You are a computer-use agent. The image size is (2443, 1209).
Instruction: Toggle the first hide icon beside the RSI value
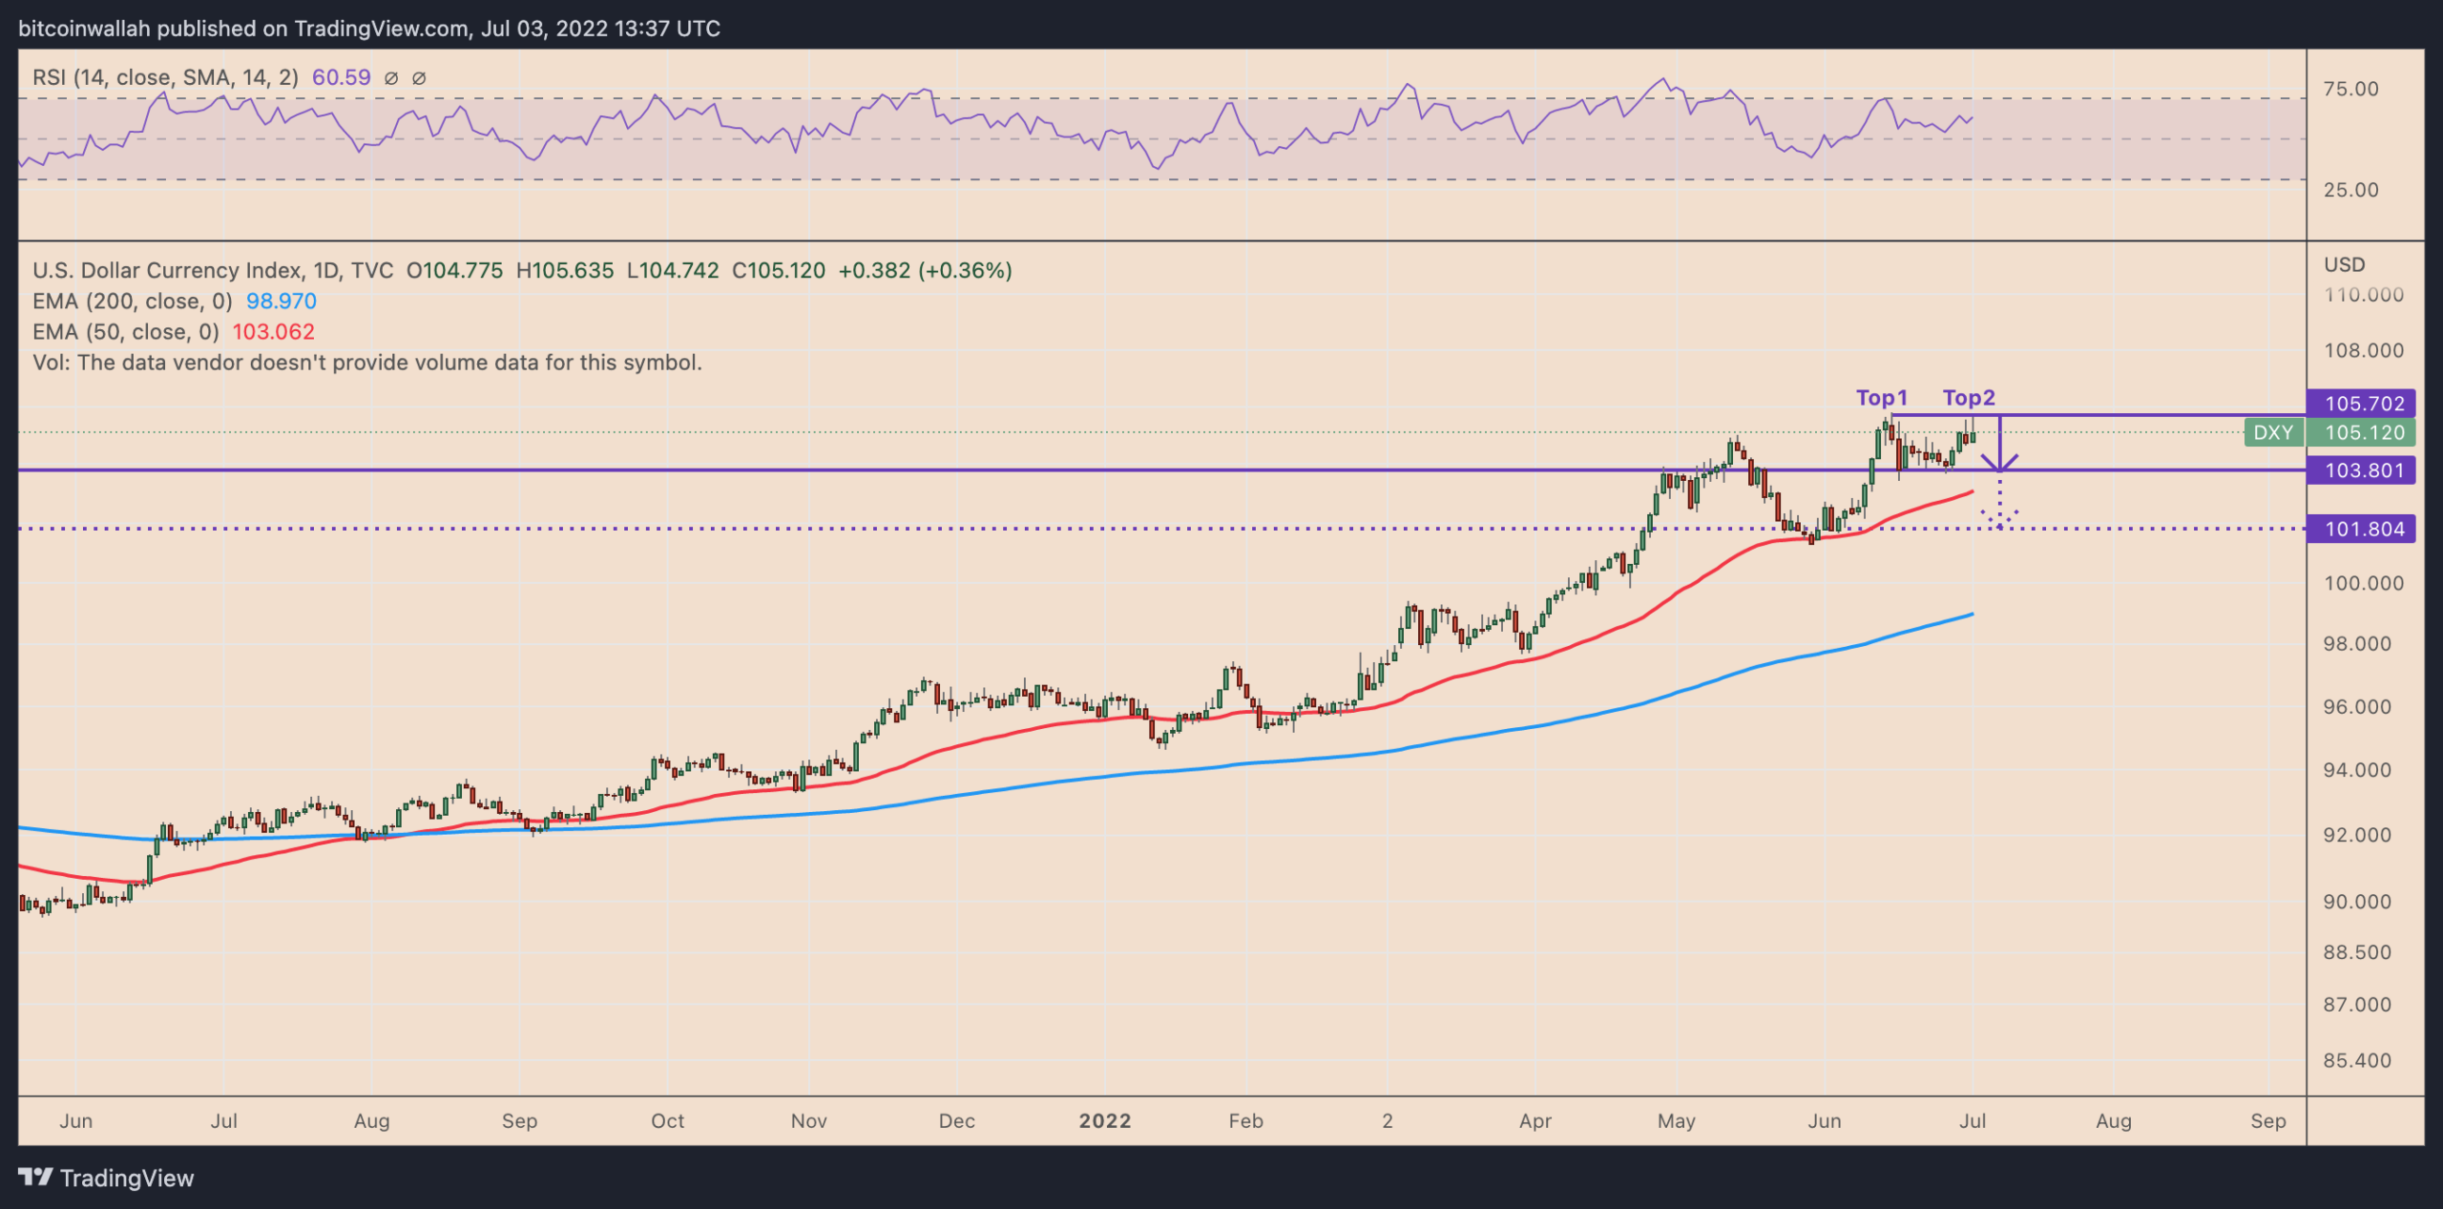[x=391, y=78]
